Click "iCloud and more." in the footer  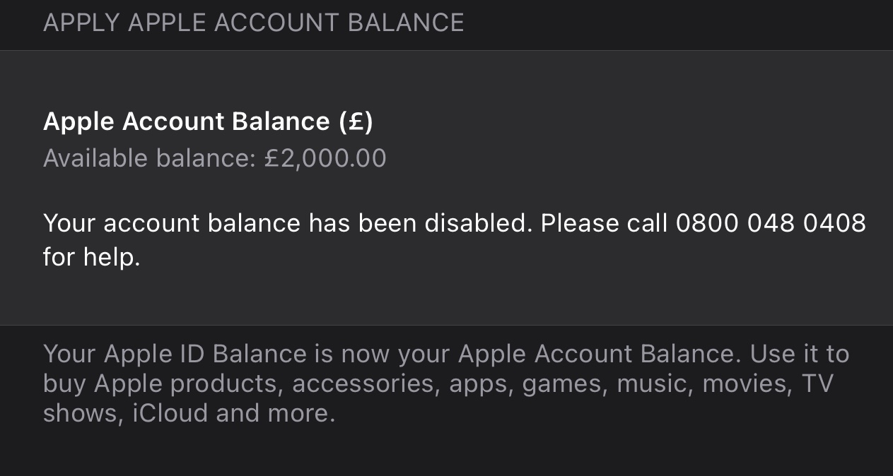click(234, 413)
